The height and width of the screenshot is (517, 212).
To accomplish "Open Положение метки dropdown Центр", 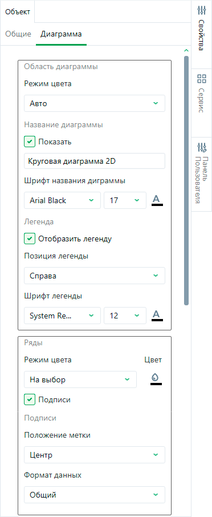I will coord(95,455).
